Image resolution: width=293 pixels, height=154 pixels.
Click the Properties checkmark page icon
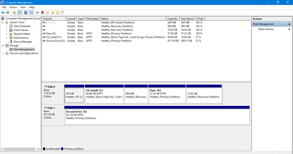point(48,12)
